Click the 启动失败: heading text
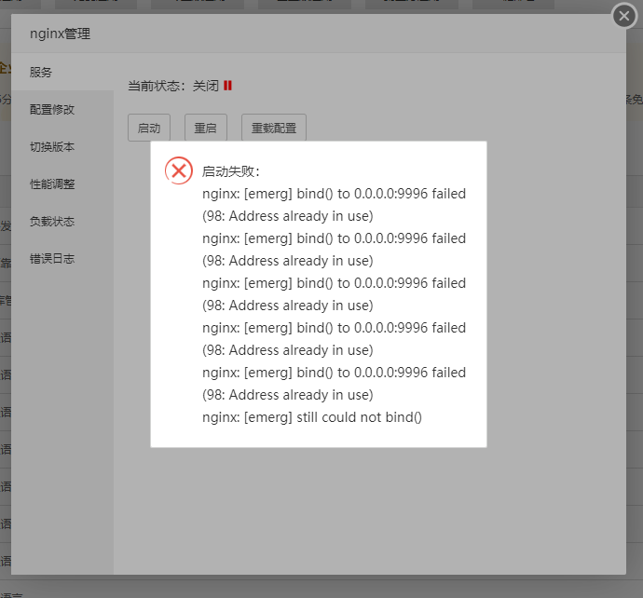 coord(231,171)
